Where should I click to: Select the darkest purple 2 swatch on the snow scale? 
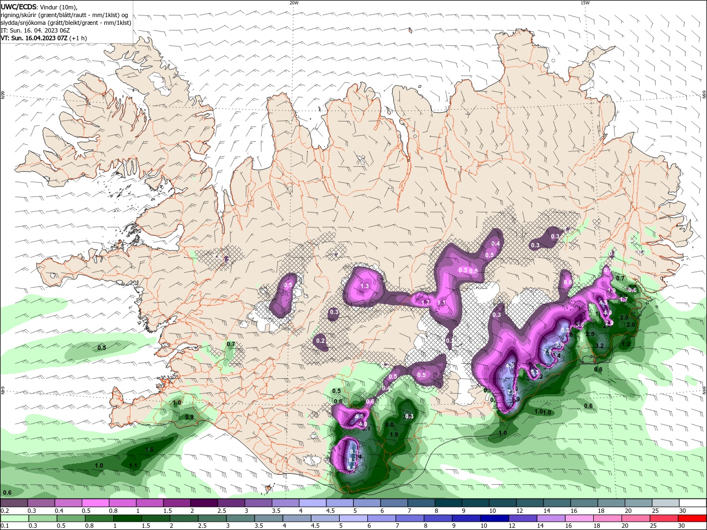(x=204, y=503)
